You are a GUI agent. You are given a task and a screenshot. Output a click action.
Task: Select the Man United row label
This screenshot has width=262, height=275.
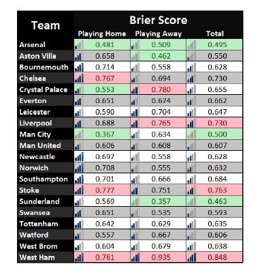(x=46, y=145)
